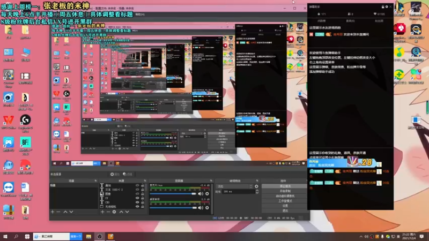
Task: Click the transition duration field showing 300 ms
Action: pyautogui.click(x=239, y=192)
